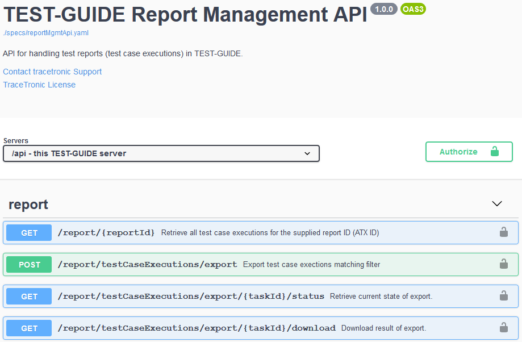Open the ./specs/reportMgmtApi.yaml link
The height and width of the screenshot is (342, 522).
[45, 33]
